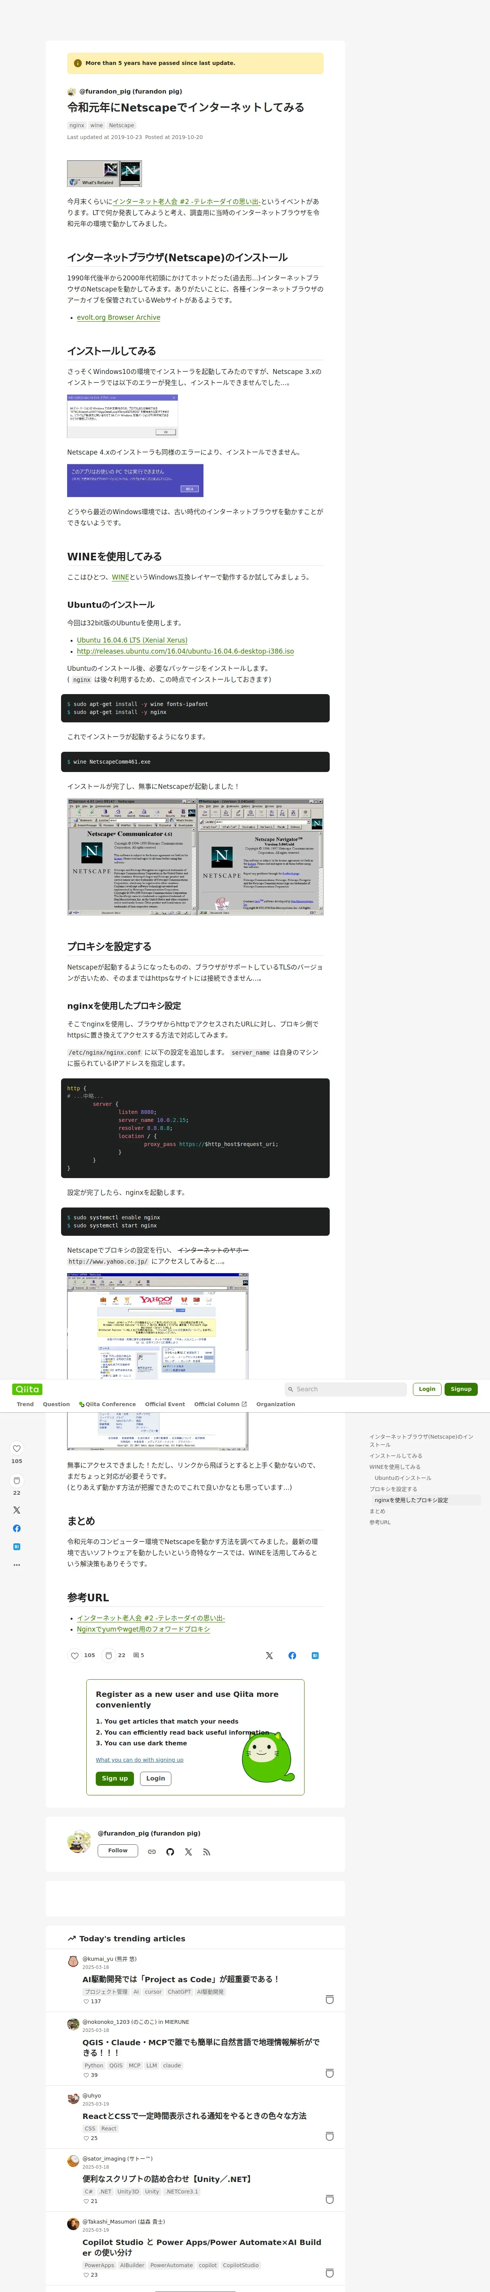Click the Qiita logo in sticky header

27,1389
